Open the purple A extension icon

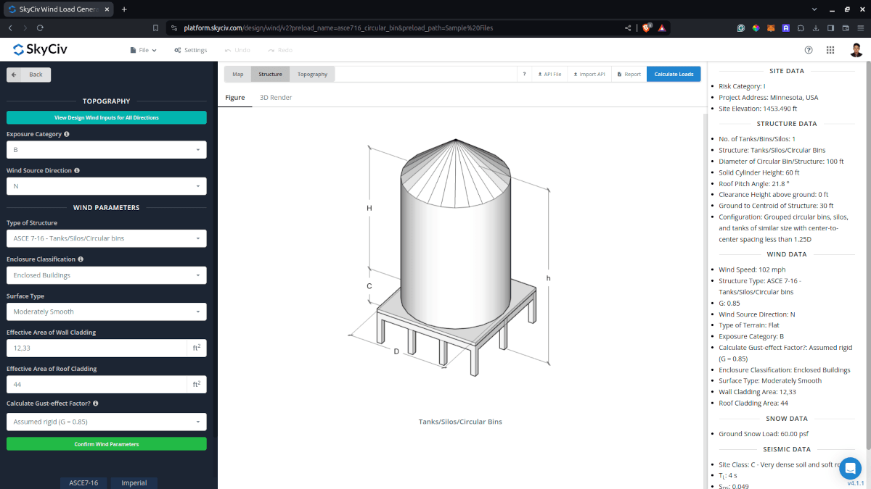coord(786,28)
